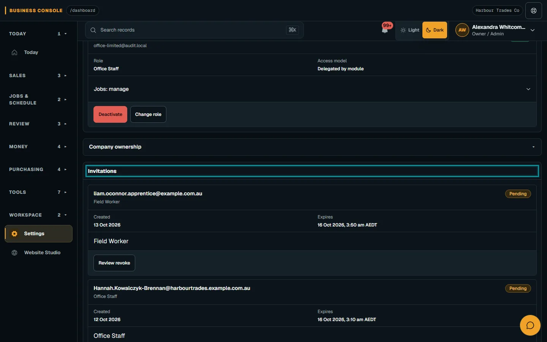Click Pending badge on Hannah Kowalczyk-Brennan invitation

(x=518, y=288)
